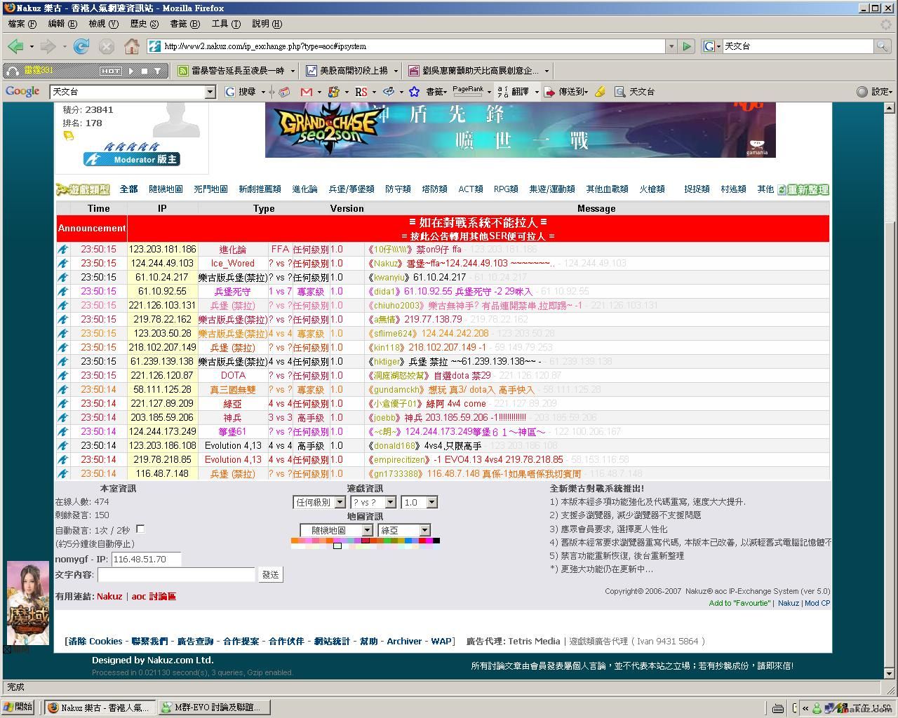The image size is (898, 718).
Task: Click the forward navigation arrow
Action: (48, 46)
